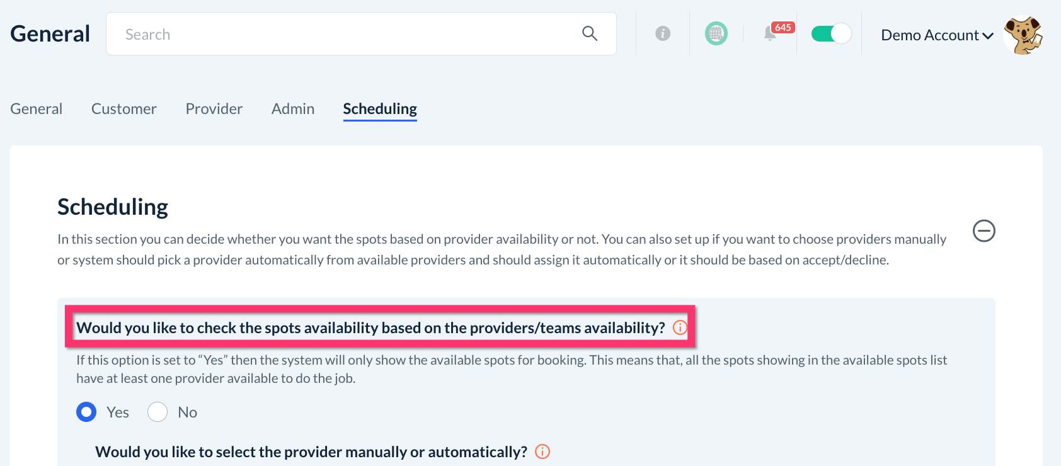Open the Admin tab
Viewport: 1061px width, 466px height.
click(293, 109)
